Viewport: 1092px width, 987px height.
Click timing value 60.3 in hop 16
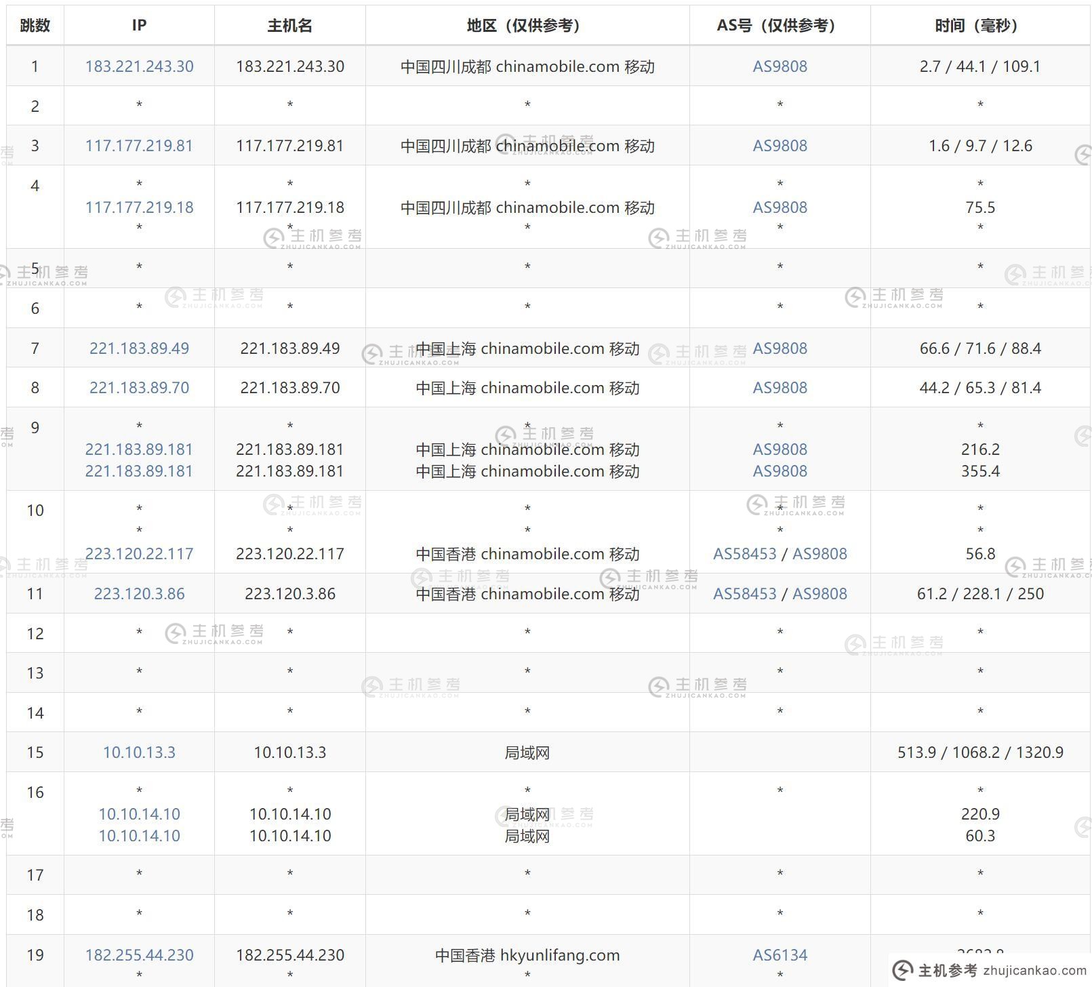(980, 836)
